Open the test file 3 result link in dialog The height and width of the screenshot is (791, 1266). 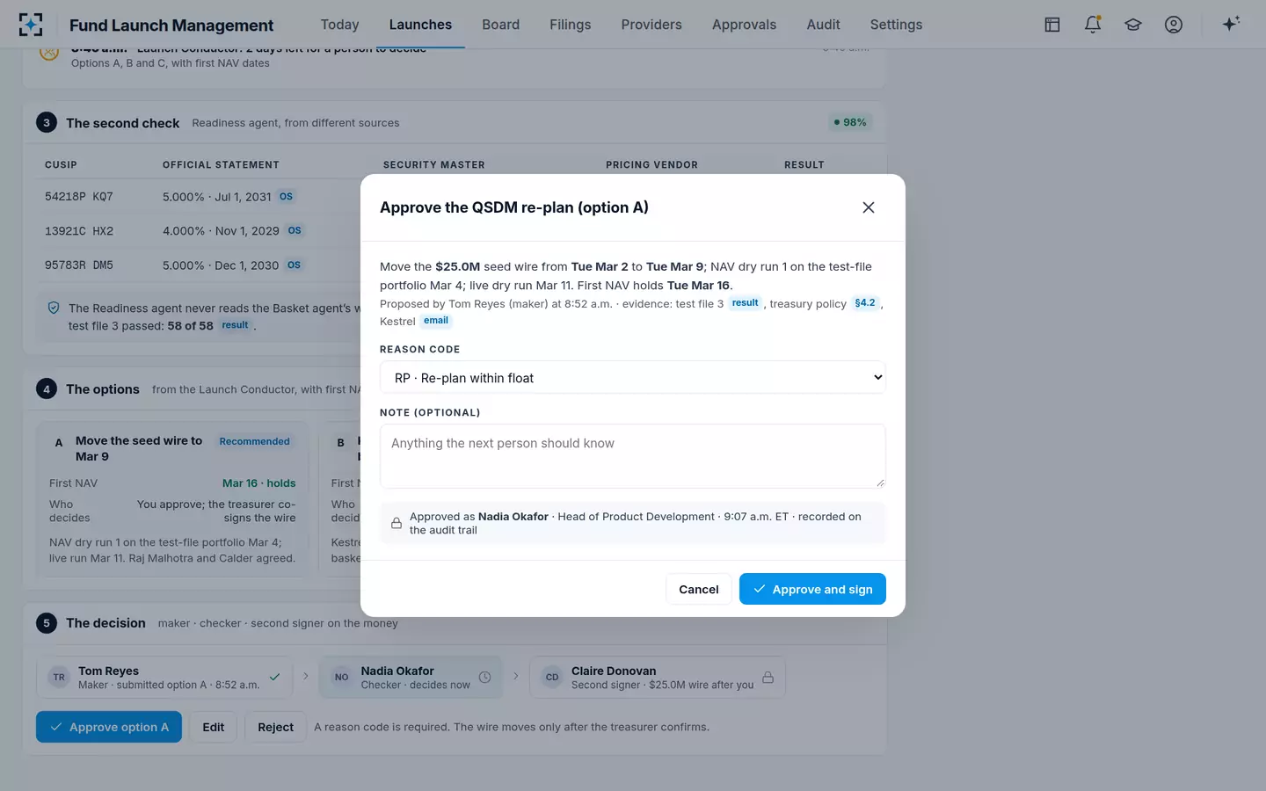point(745,303)
